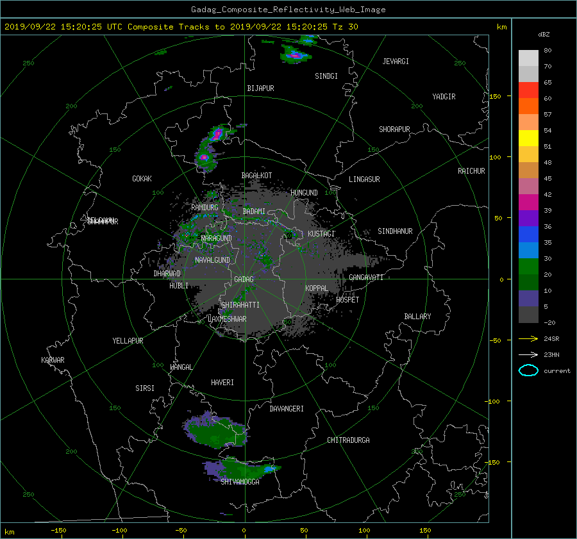577x539 pixels.
Task: Click the NARAGUND city label
Action: pos(217,238)
